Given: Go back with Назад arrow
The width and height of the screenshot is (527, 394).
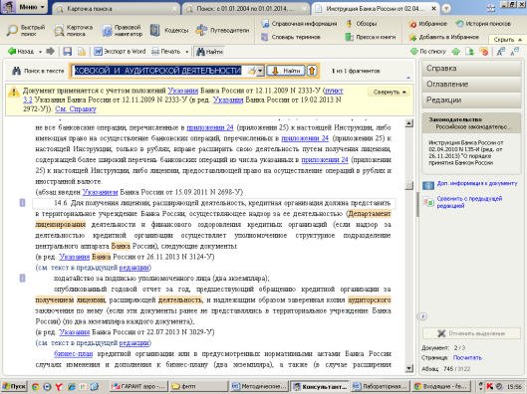Looking at the screenshot, I should point(21,52).
